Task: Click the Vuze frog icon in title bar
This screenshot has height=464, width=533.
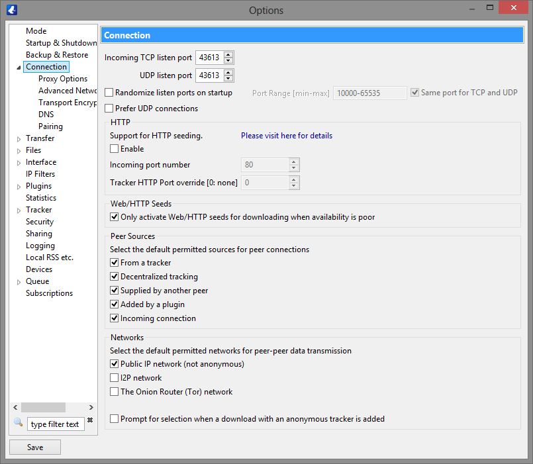Action: (x=11, y=10)
